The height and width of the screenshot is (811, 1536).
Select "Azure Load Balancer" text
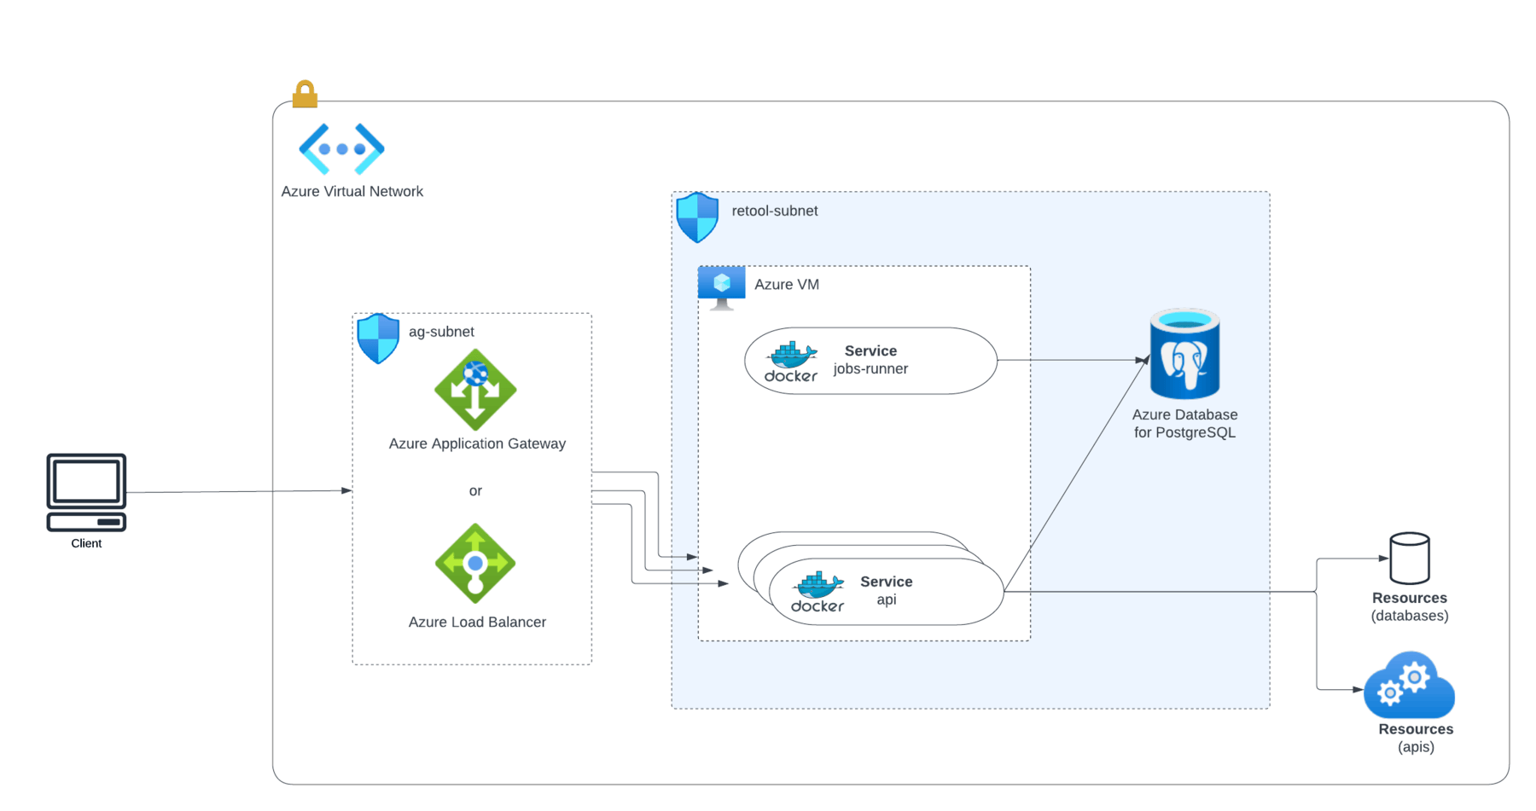(477, 623)
